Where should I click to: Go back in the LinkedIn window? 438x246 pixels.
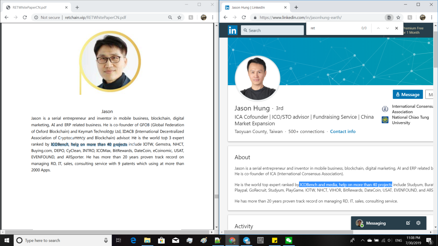pos(225,17)
